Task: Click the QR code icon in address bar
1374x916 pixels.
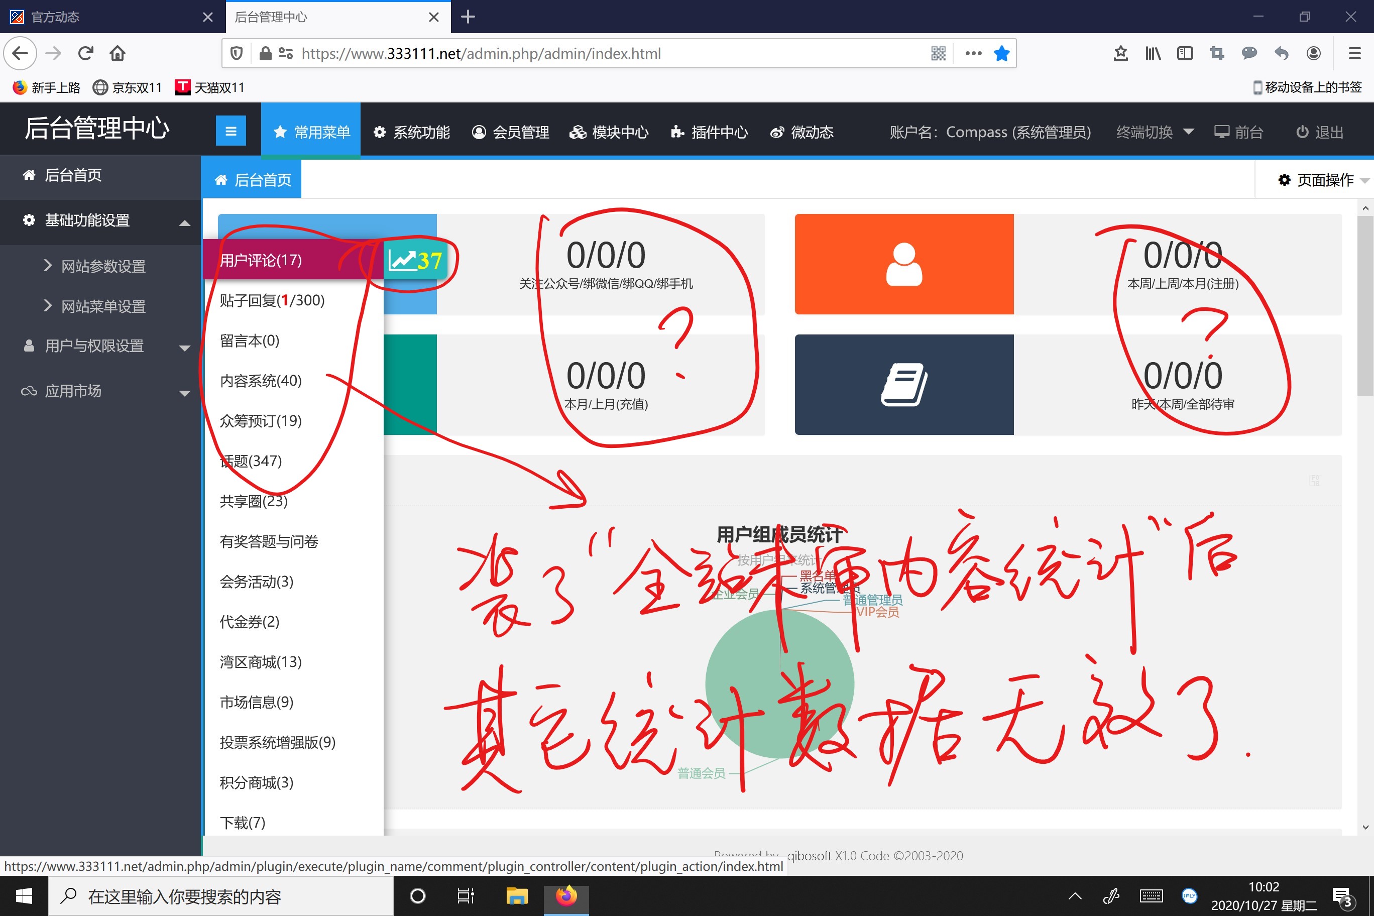Action: [x=938, y=54]
